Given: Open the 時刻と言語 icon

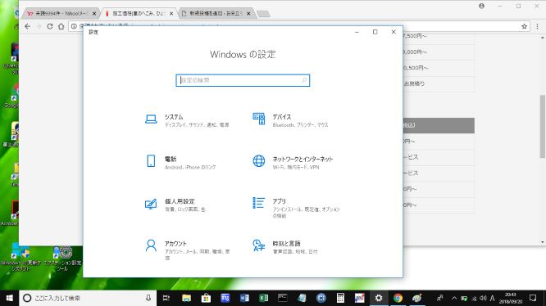Looking at the screenshot, I should click(258, 245).
